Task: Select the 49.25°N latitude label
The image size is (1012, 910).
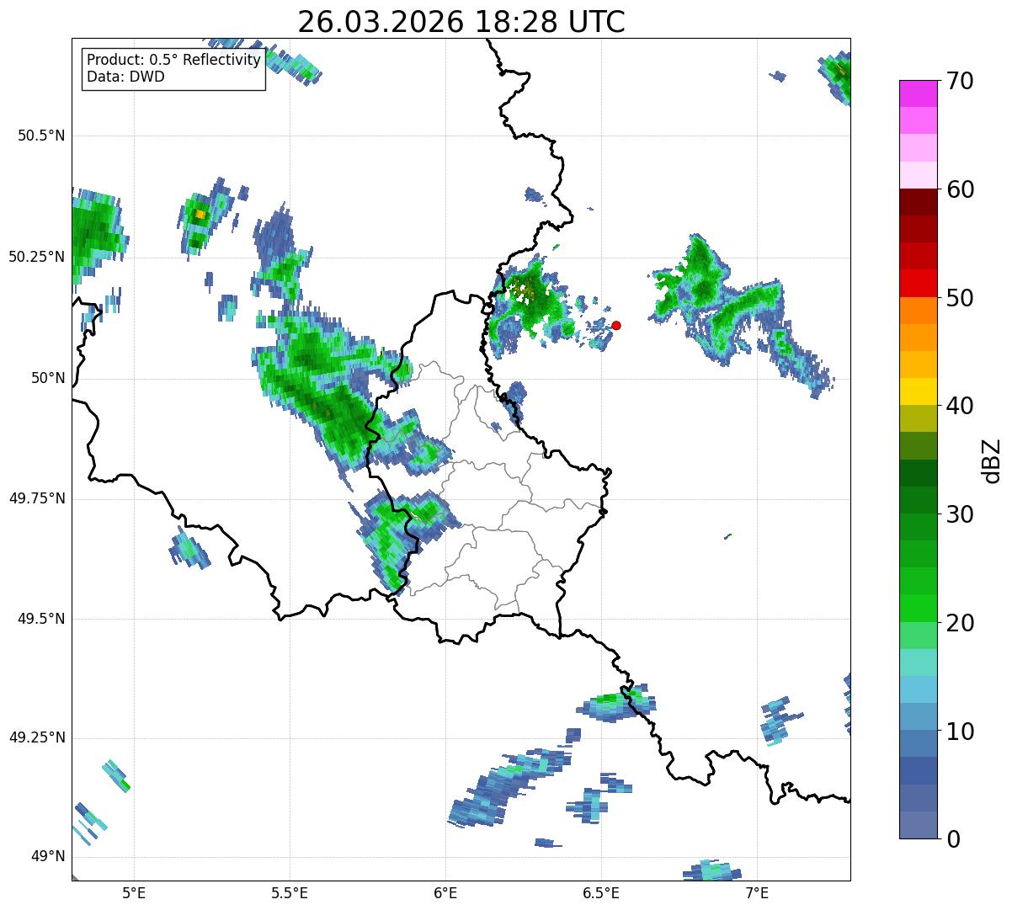Action: pos(37,737)
